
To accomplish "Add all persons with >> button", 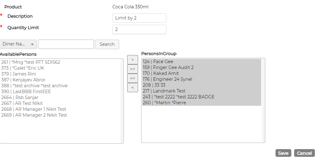I will (132, 69).
